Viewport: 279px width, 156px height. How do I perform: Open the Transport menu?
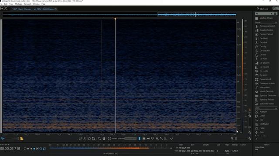(27, 4)
